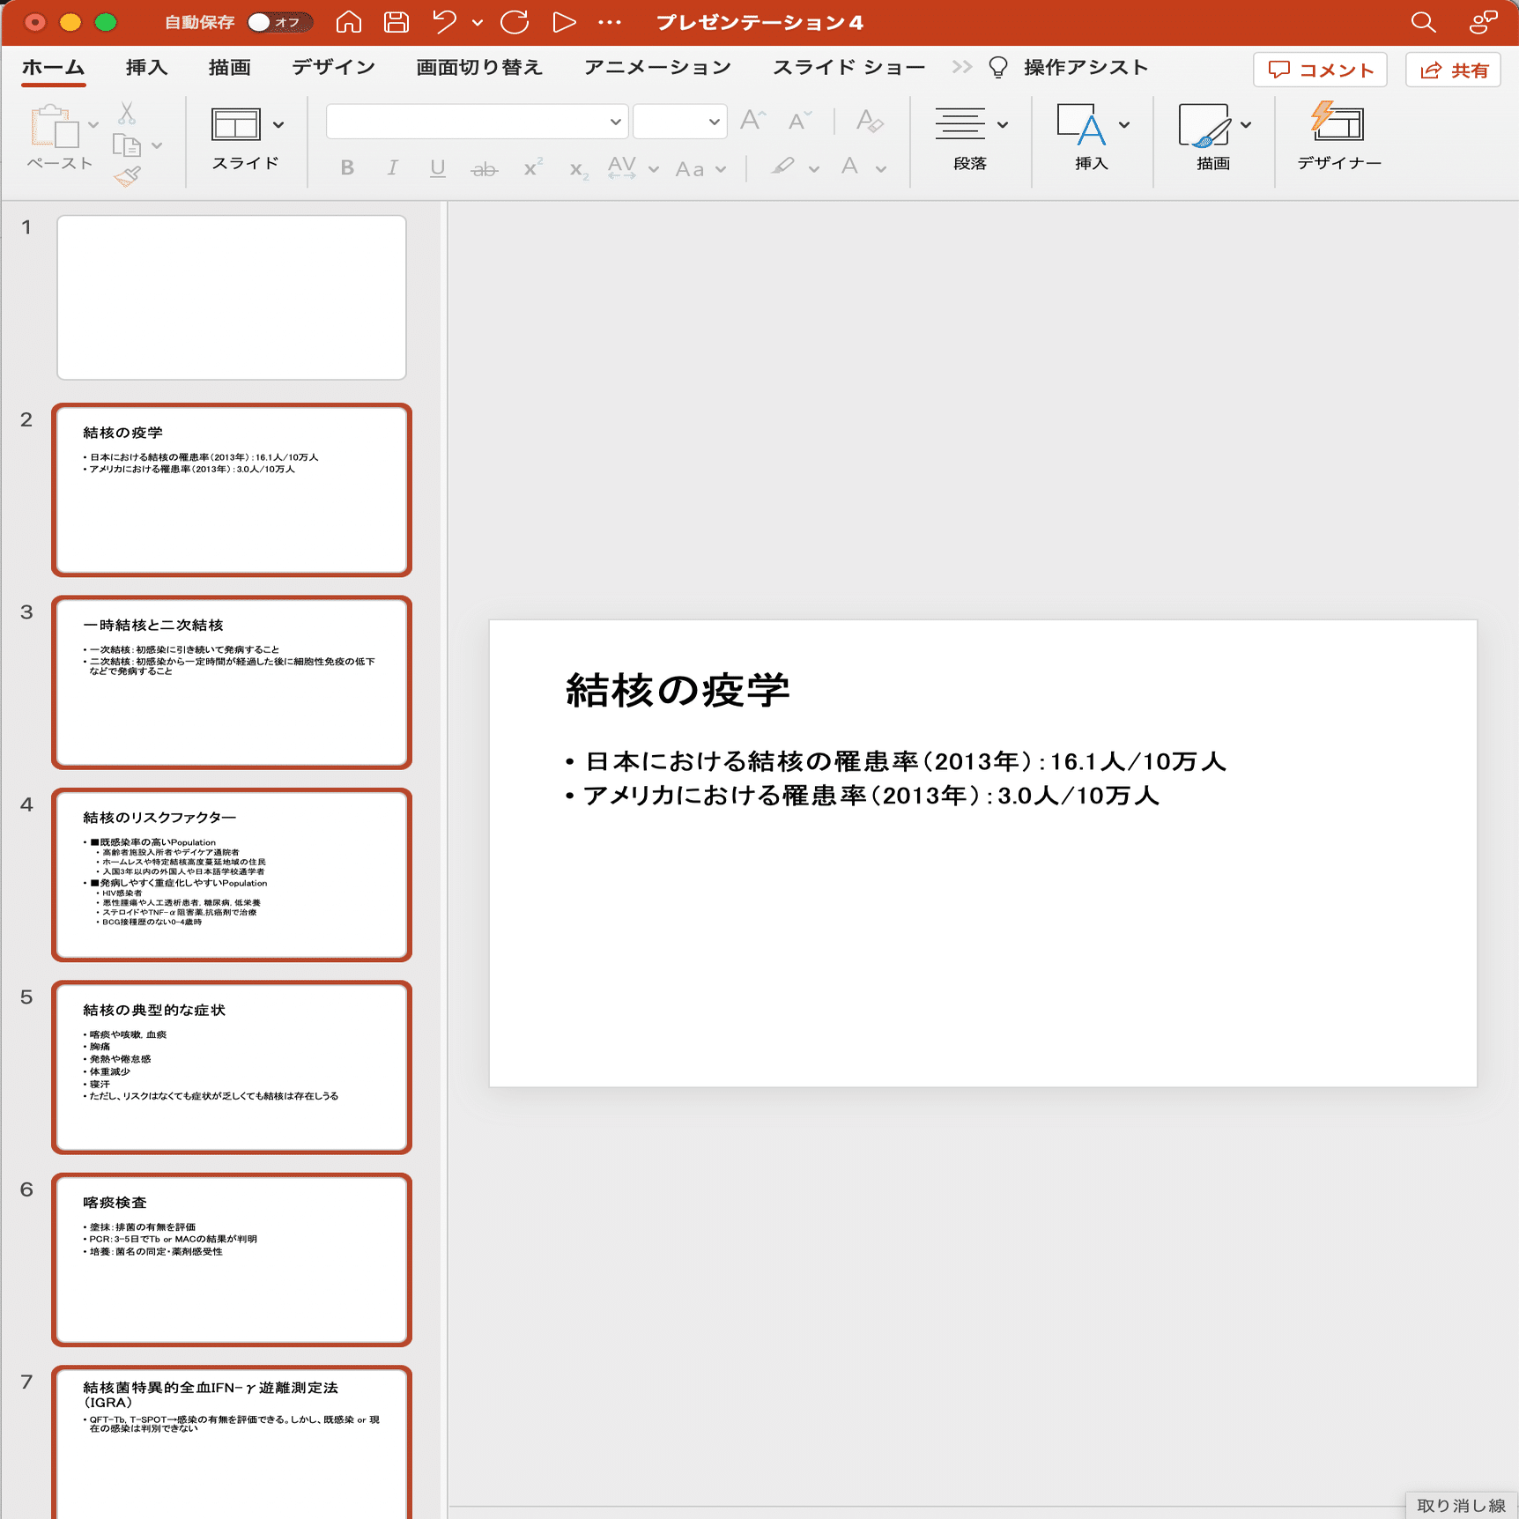Switch to the 挿入 ribbon tab
1519x1519 pixels.
pyautogui.click(x=144, y=66)
